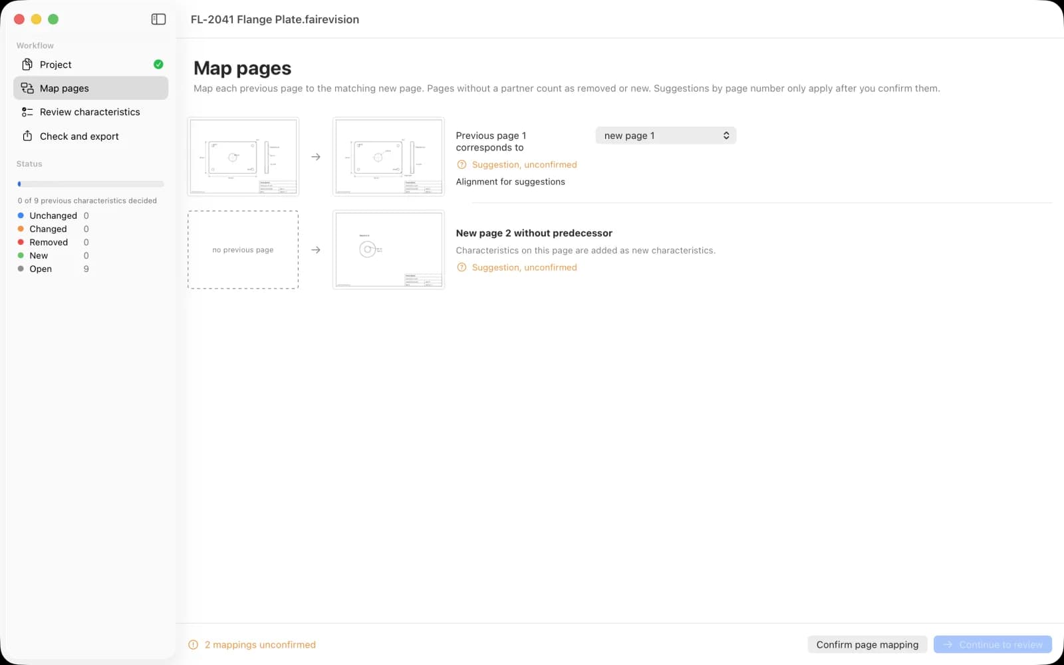This screenshot has height=665, width=1064.
Task: Click the Check and export share icon
Action: [x=27, y=136]
